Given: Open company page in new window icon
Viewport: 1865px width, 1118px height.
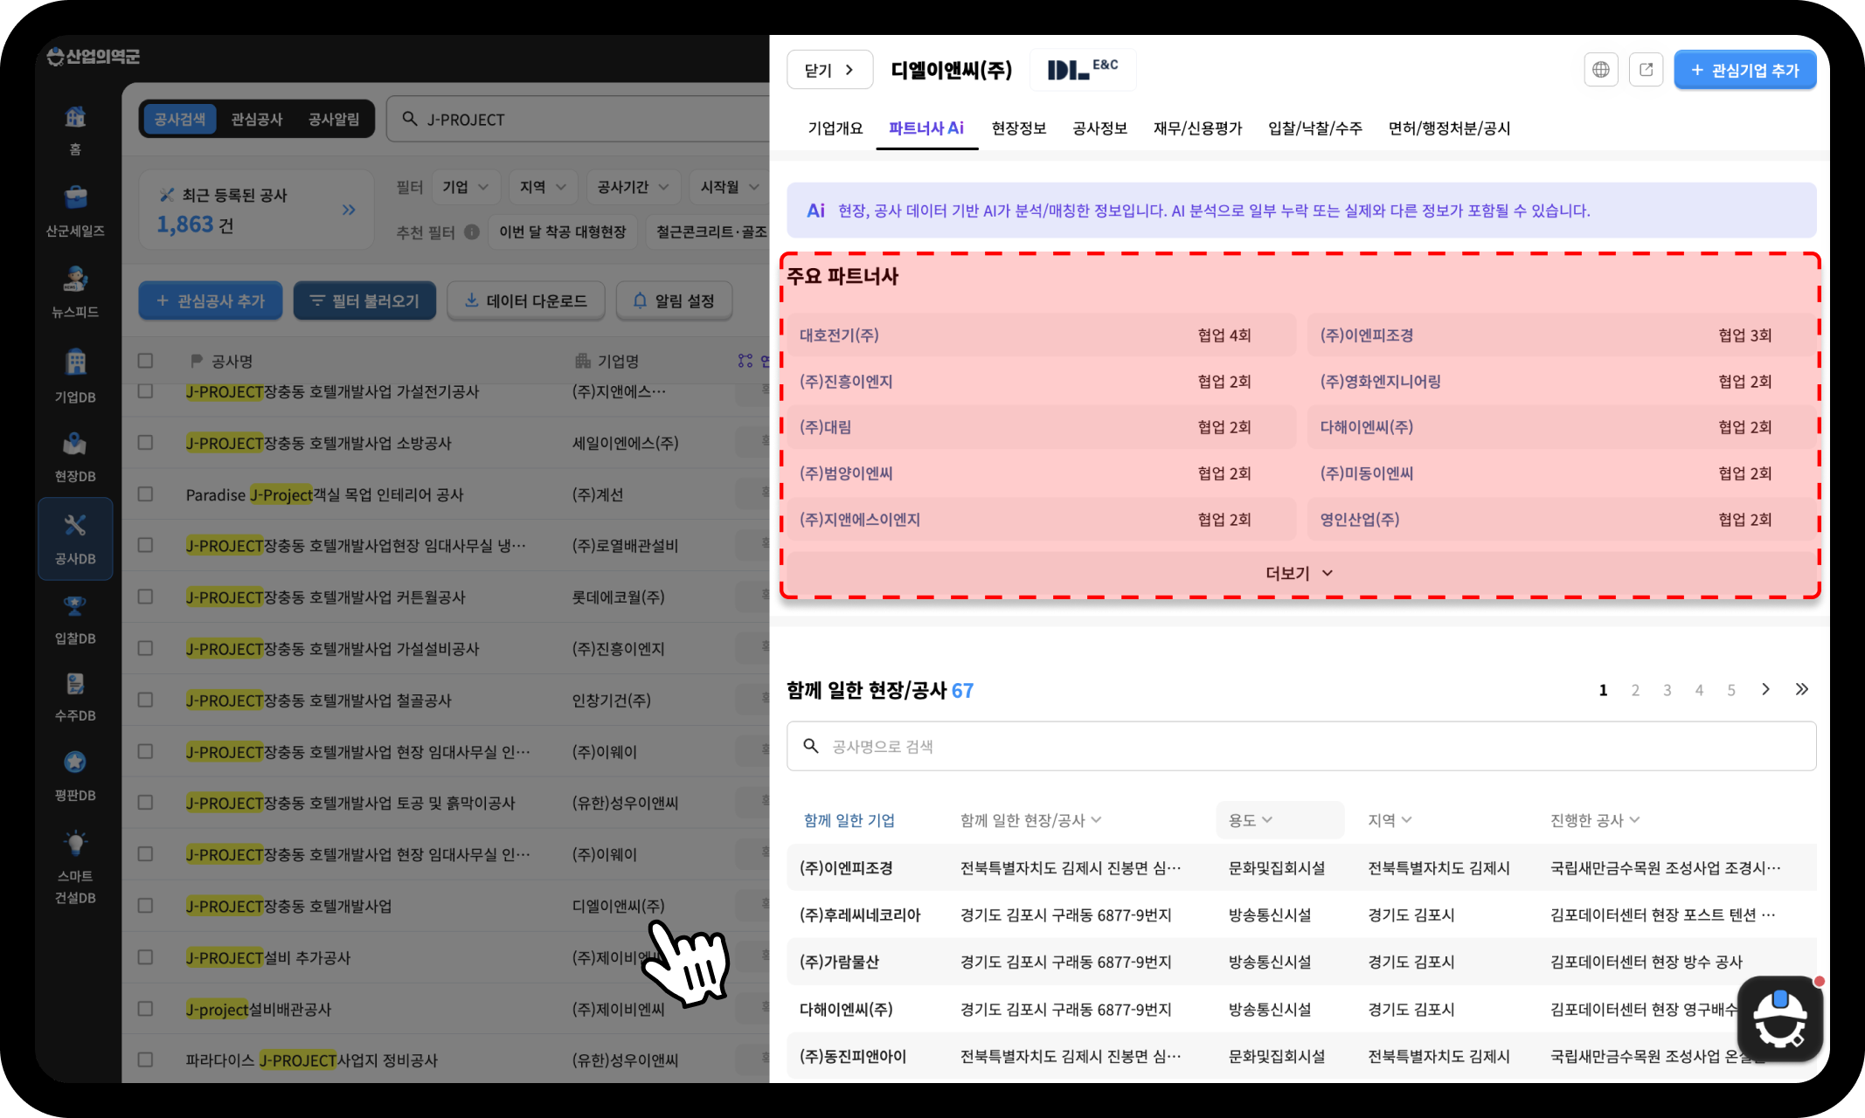Looking at the screenshot, I should [x=1647, y=70].
